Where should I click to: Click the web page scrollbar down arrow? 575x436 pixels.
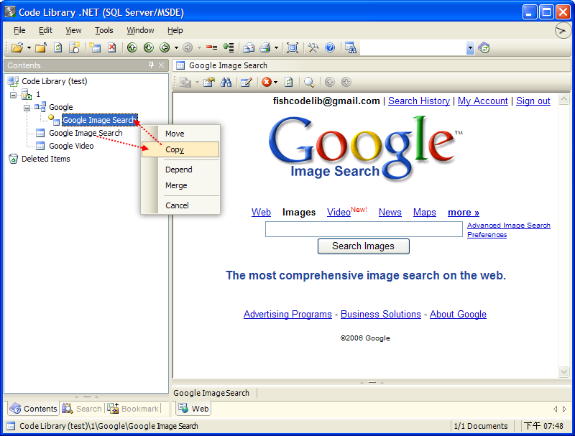tap(563, 372)
